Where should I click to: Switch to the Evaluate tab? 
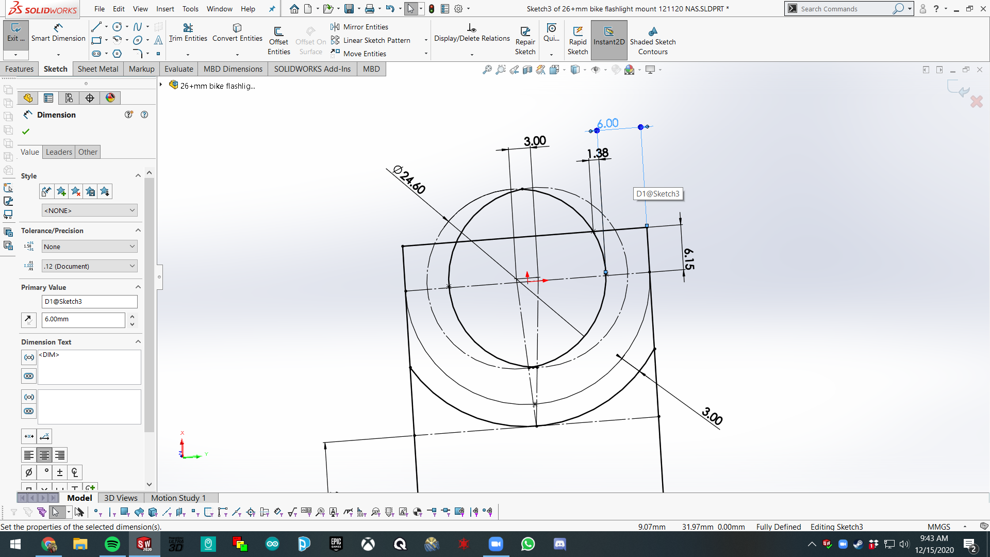pos(178,69)
